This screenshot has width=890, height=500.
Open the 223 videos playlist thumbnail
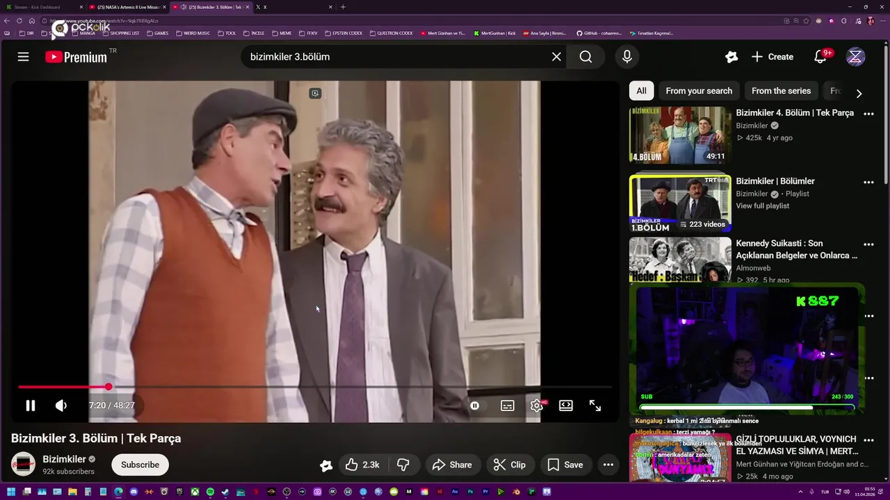(x=680, y=203)
